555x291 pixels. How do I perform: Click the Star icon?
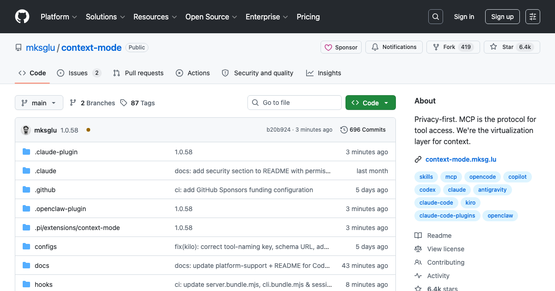click(493, 47)
